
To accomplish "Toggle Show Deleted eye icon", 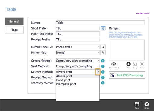I will [114, 64].
